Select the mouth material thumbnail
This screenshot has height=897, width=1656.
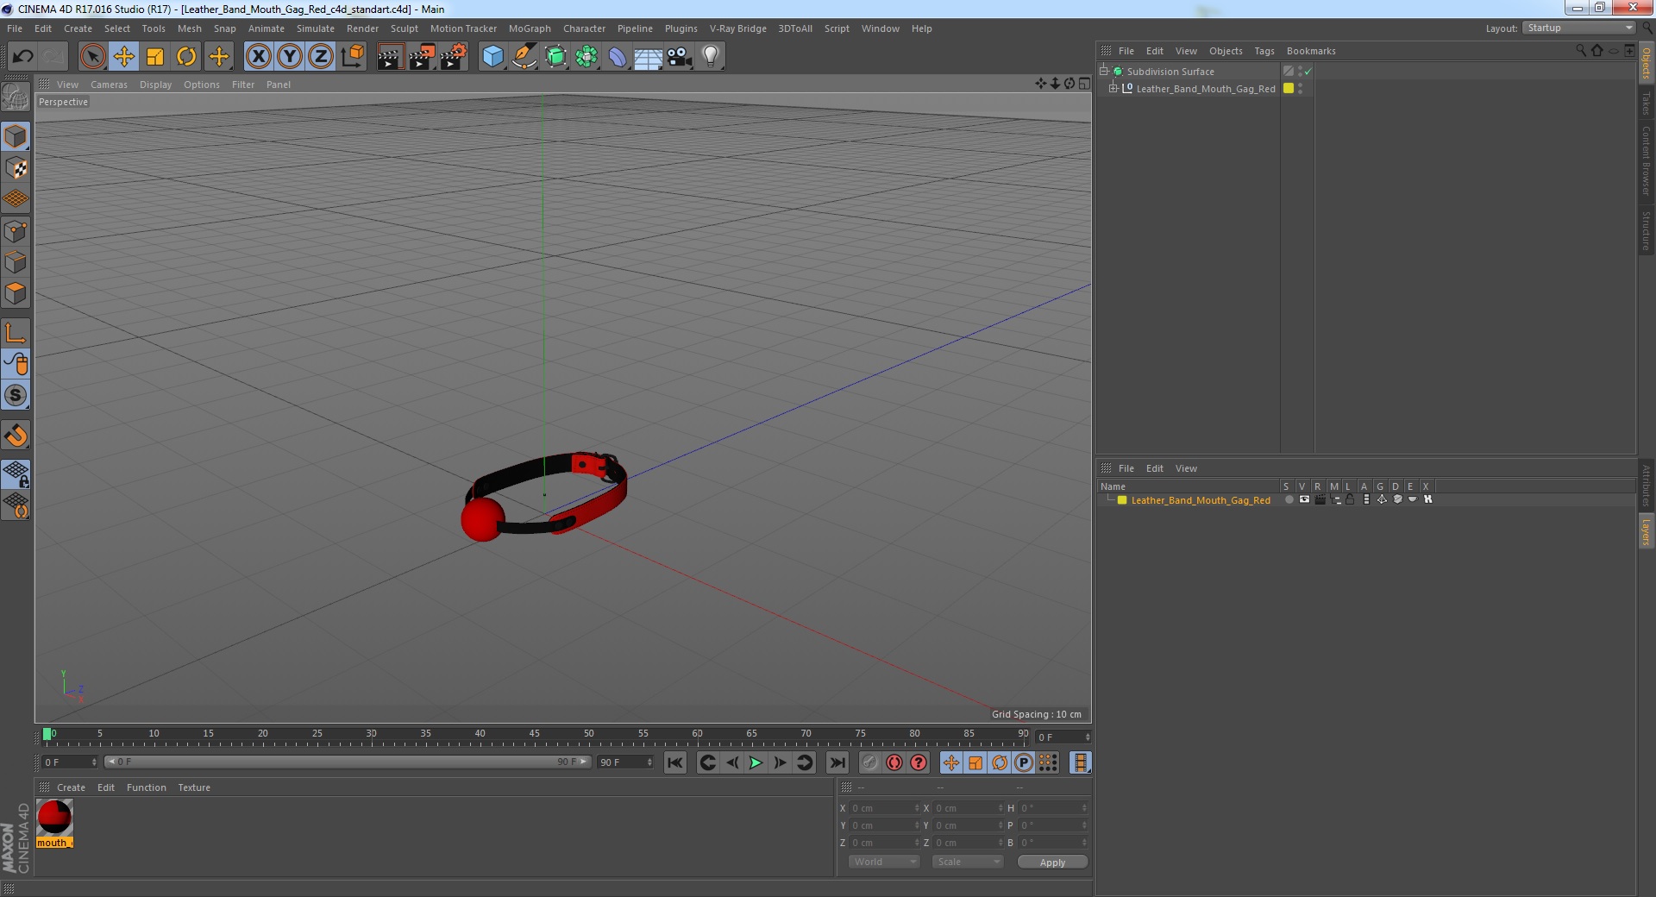pos(54,818)
